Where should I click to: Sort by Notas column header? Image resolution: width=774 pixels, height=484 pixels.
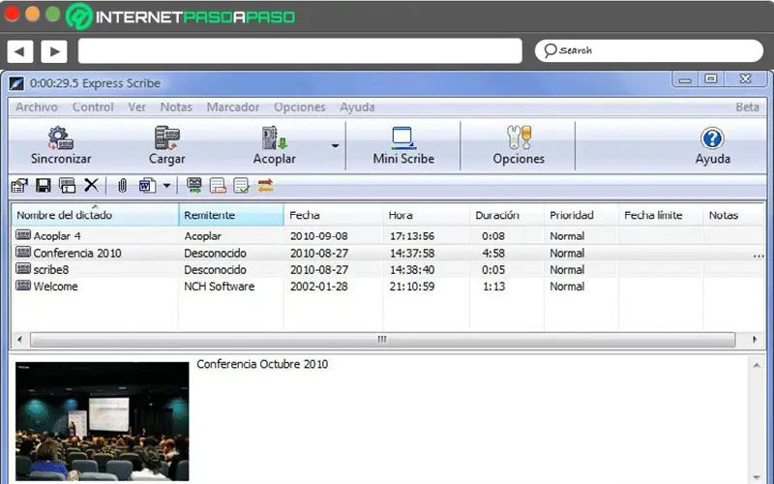coord(733,215)
